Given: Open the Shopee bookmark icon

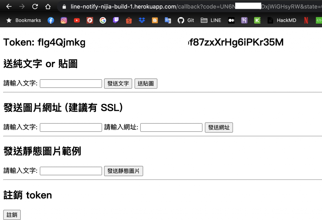Looking at the screenshot, I should click(x=129, y=20).
